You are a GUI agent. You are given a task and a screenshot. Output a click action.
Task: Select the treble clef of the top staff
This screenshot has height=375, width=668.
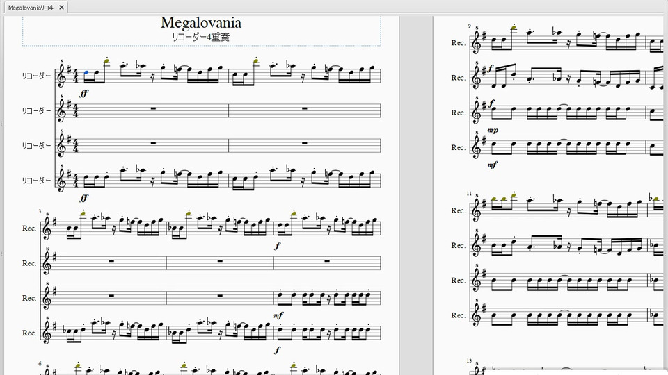pos(62,74)
